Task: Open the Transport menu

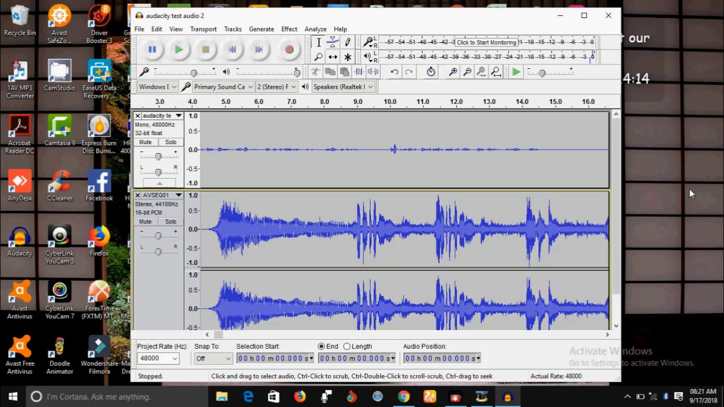Action: 203,29
